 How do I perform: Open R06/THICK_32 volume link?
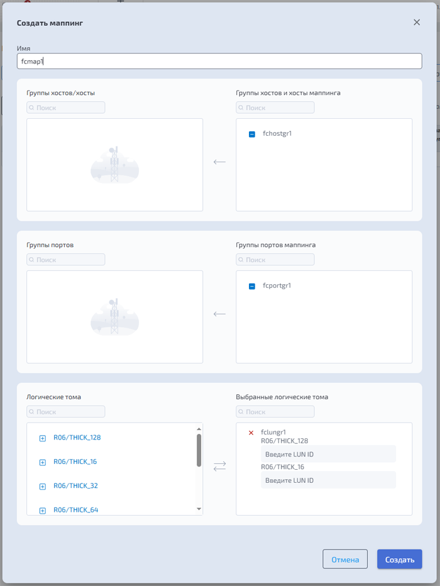click(75, 485)
